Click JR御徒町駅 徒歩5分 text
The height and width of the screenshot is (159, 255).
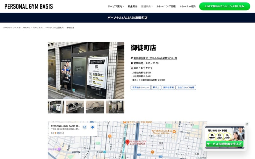142,73
